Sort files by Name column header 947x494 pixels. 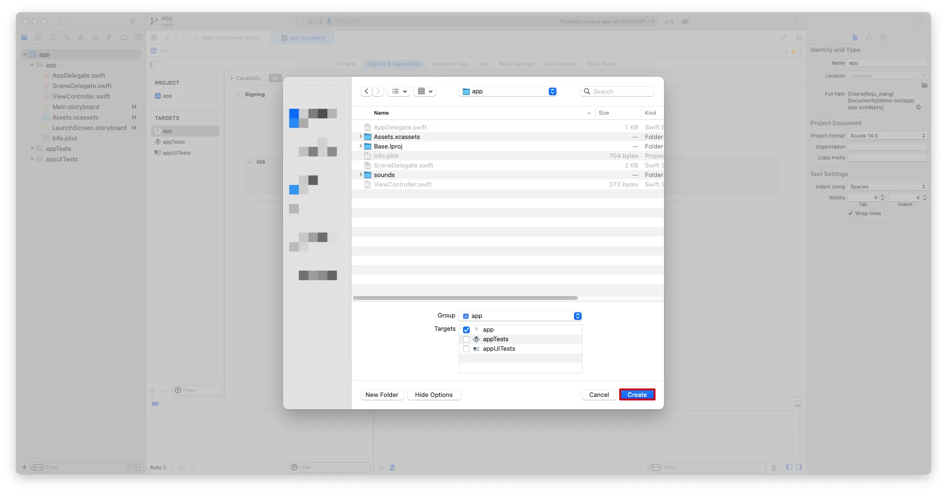pos(381,113)
